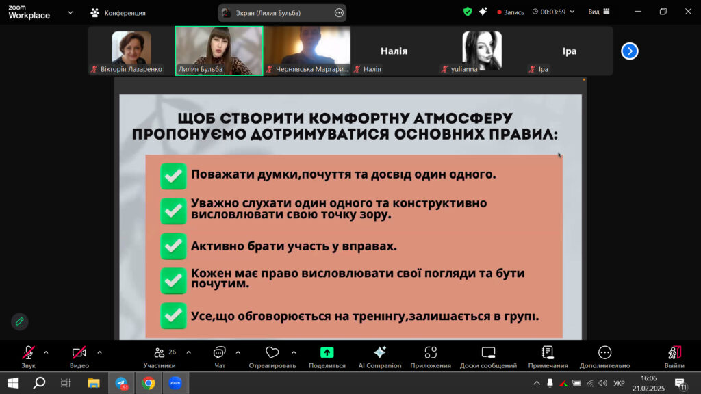Click checkbox beside Усе, що обговорюється
Viewport: 701px width, 394px height.
[173, 316]
